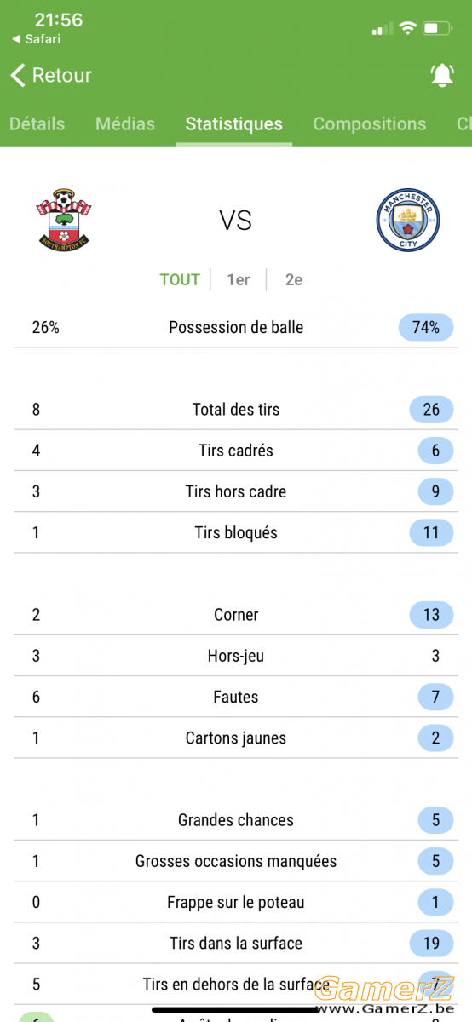Tap the battery indicator icon
Image resolution: width=472 pixels, height=1022 pixels.
(437, 28)
